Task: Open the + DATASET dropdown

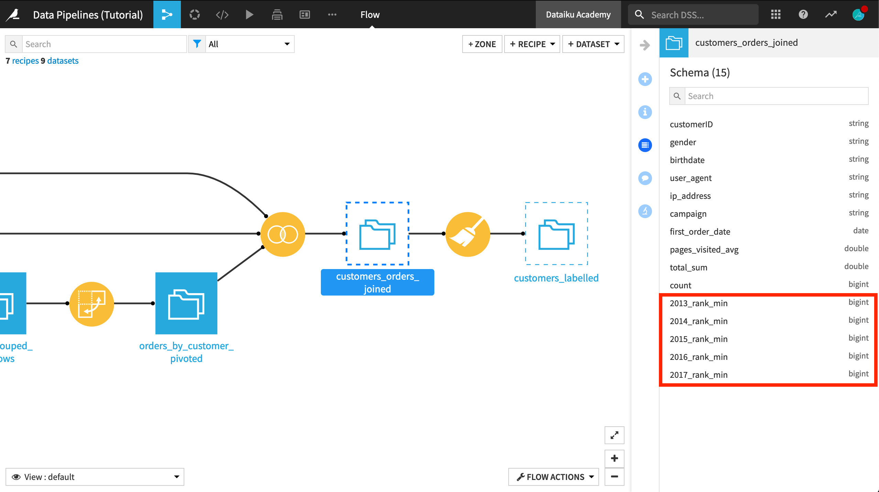Action: click(593, 44)
